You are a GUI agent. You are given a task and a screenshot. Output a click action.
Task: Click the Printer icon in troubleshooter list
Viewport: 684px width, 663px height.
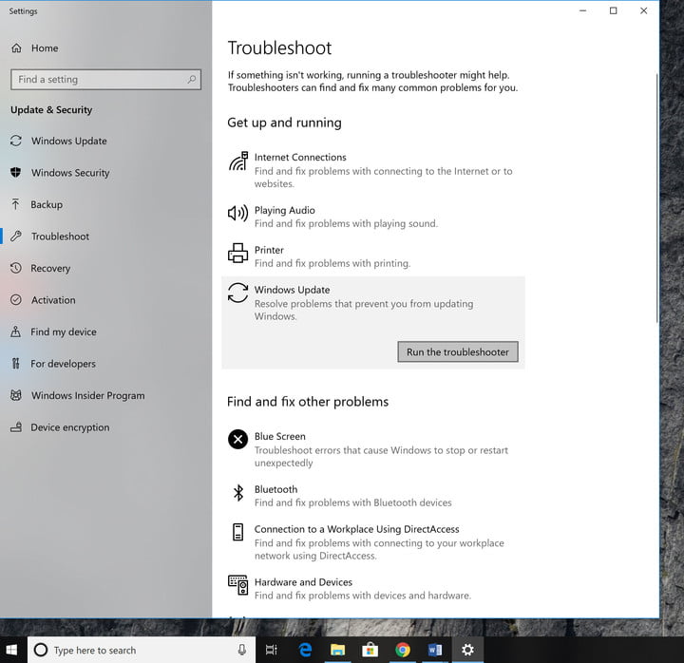click(238, 253)
